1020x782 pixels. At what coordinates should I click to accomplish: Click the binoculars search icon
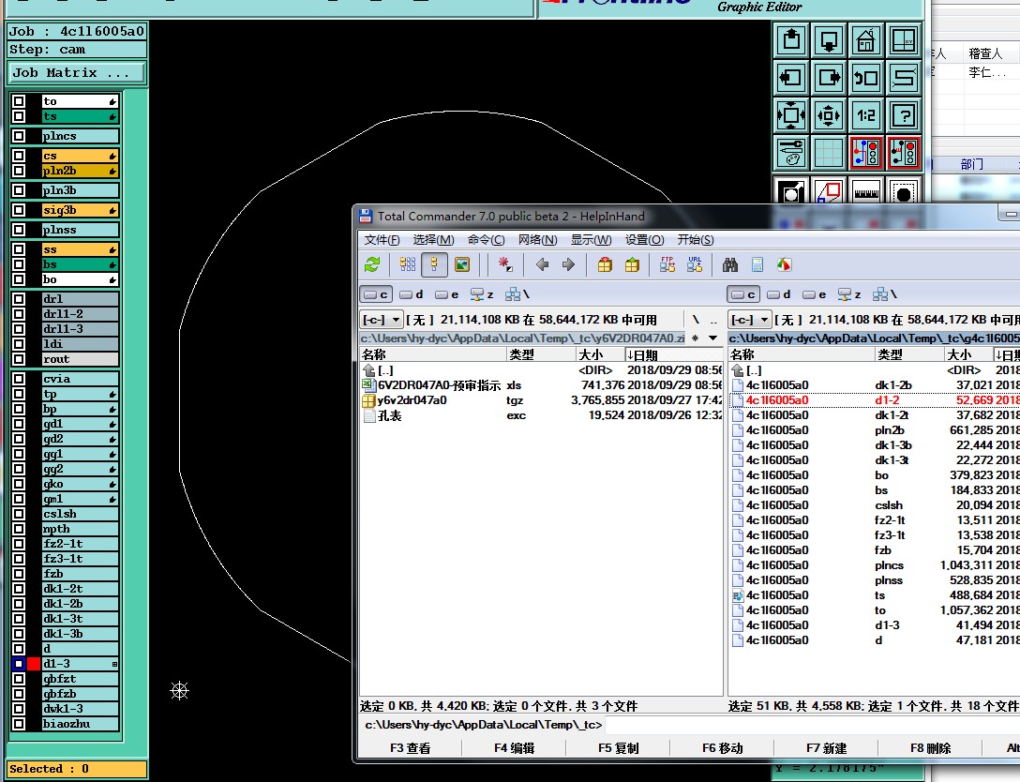729,264
